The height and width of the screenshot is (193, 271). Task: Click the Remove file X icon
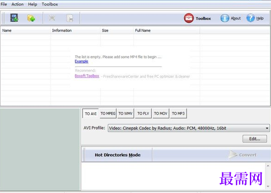click(52, 18)
